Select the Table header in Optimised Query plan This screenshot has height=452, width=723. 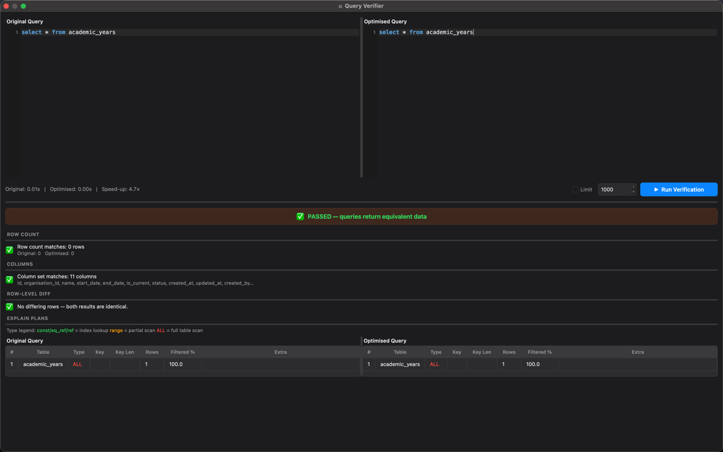pos(400,352)
